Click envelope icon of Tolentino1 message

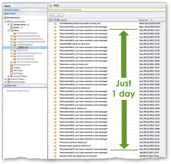click(x=55, y=64)
